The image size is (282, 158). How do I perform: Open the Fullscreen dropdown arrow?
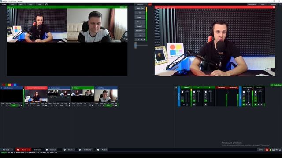coord(146,4)
